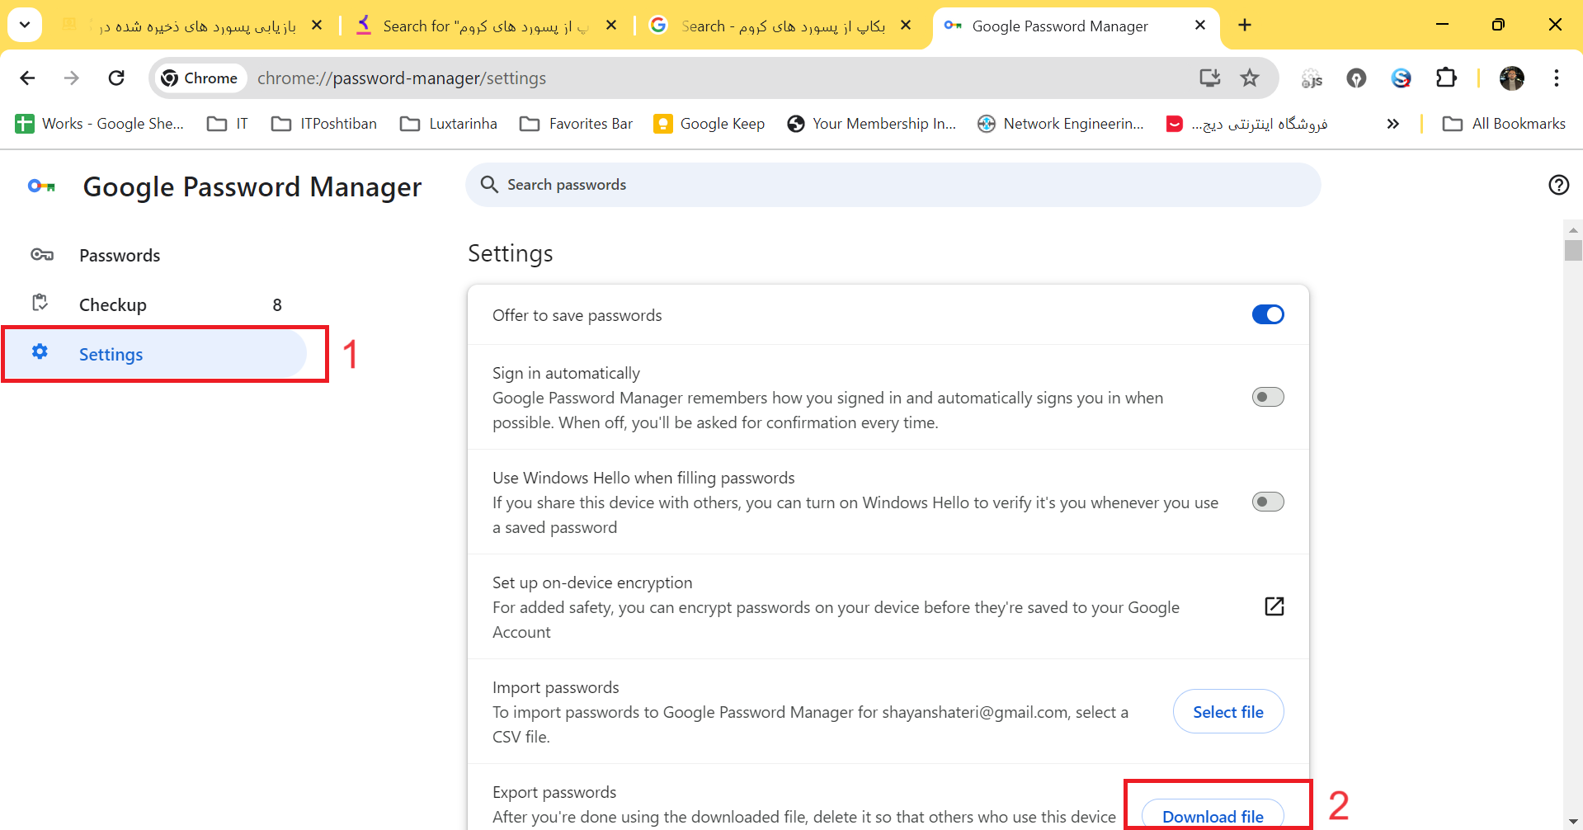Open the Luxtarinha bookmarks folder
The width and height of the screenshot is (1583, 830).
click(449, 124)
